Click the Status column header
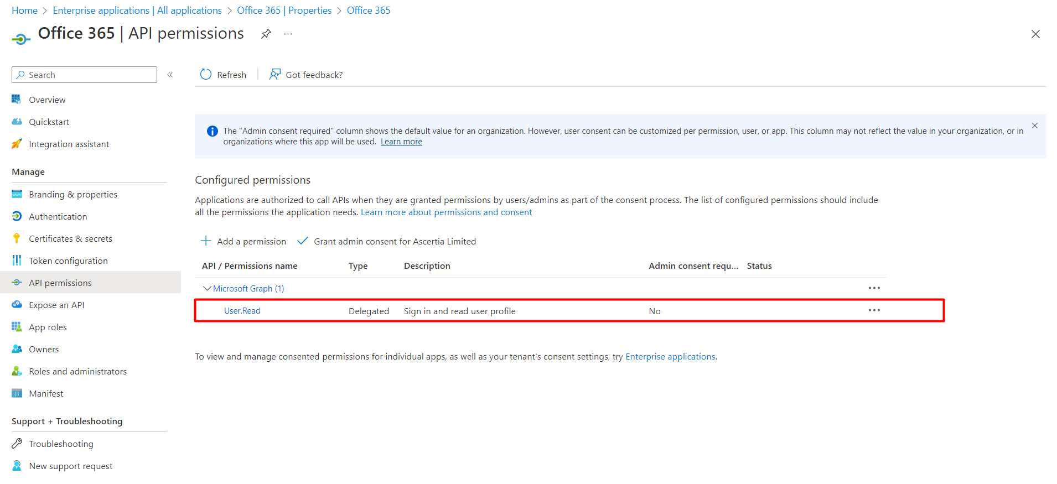 [x=759, y=266]
